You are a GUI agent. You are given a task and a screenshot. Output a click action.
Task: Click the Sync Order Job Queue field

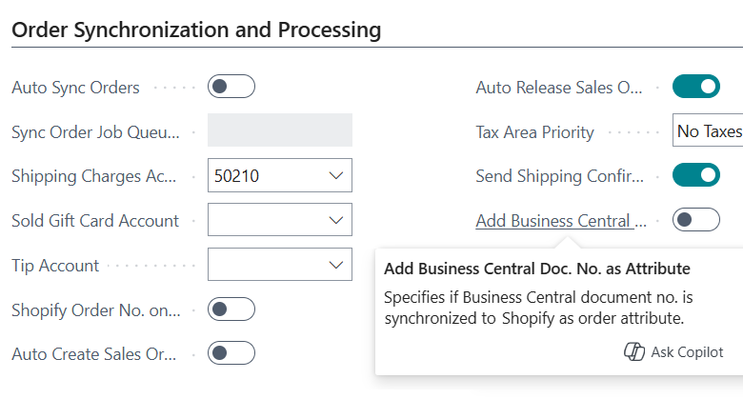280,131
